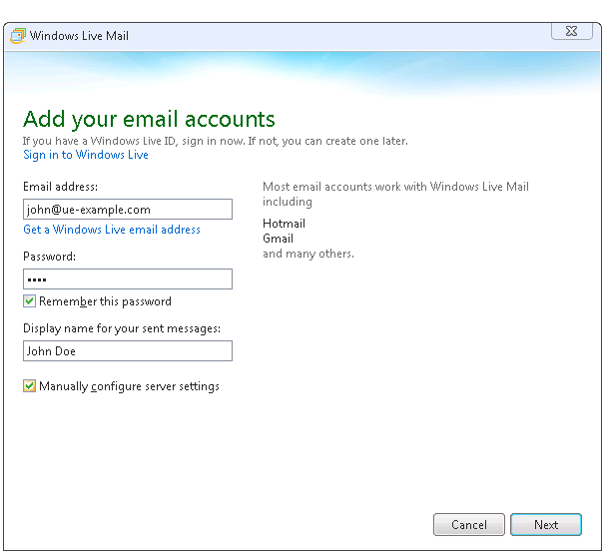Click in the Display name text box
Image resolution: width=605 pixels, height=554 pixels.
[127, 351]
